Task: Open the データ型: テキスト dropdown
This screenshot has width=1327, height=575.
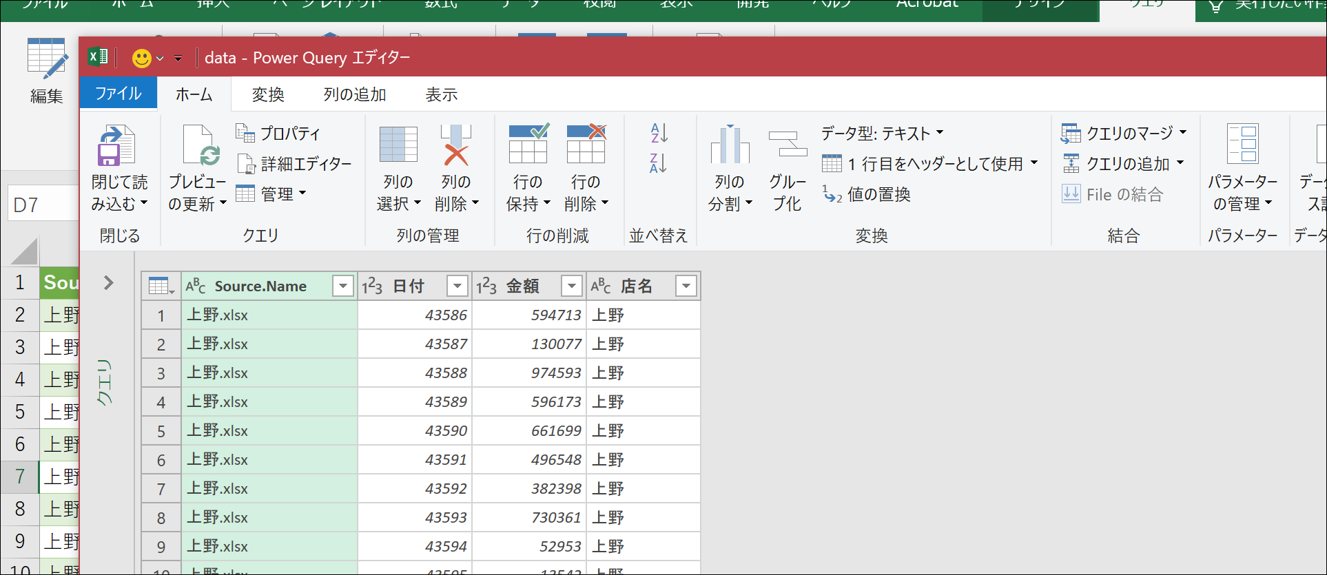Action: 883,133
